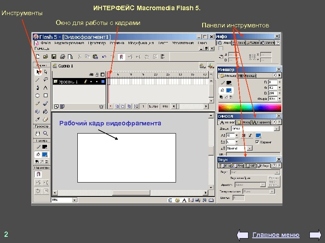Viewport: 325px width, 243px height.
Task: Toggle Snap magnet in main toolbar
Action: coord(122,57)
